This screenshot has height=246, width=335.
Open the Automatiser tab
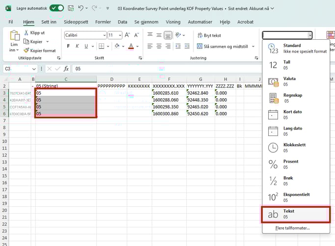[200, 22]
